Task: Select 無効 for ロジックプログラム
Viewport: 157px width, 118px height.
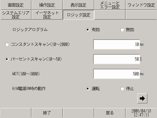Action: 122,30
